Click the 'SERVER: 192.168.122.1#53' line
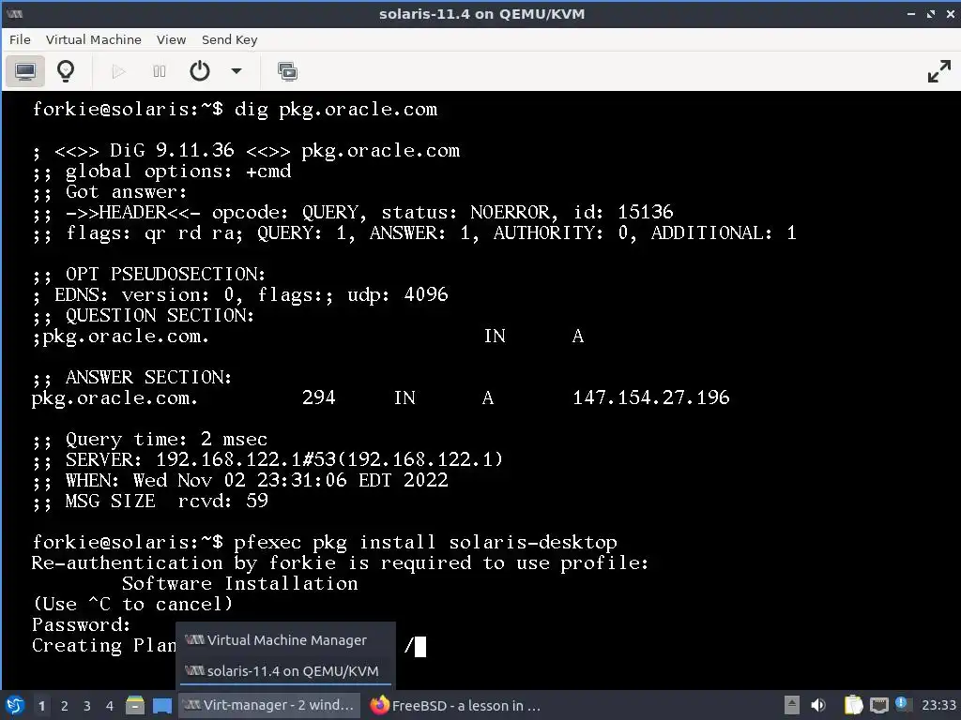This screenshot has height=720, width=961. tap(267, 459)
